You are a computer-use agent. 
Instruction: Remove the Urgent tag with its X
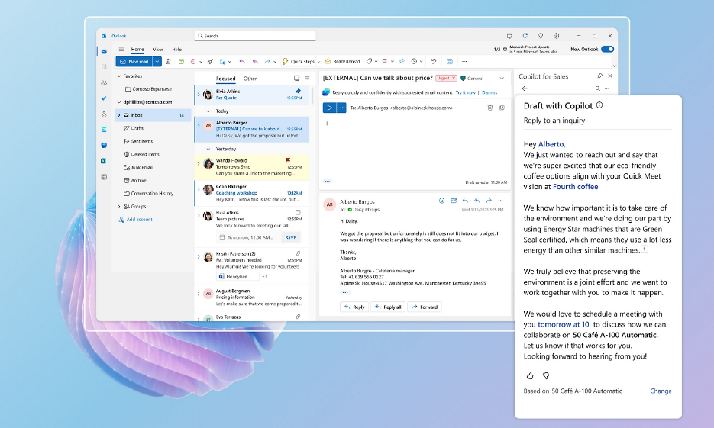[454, 79]
